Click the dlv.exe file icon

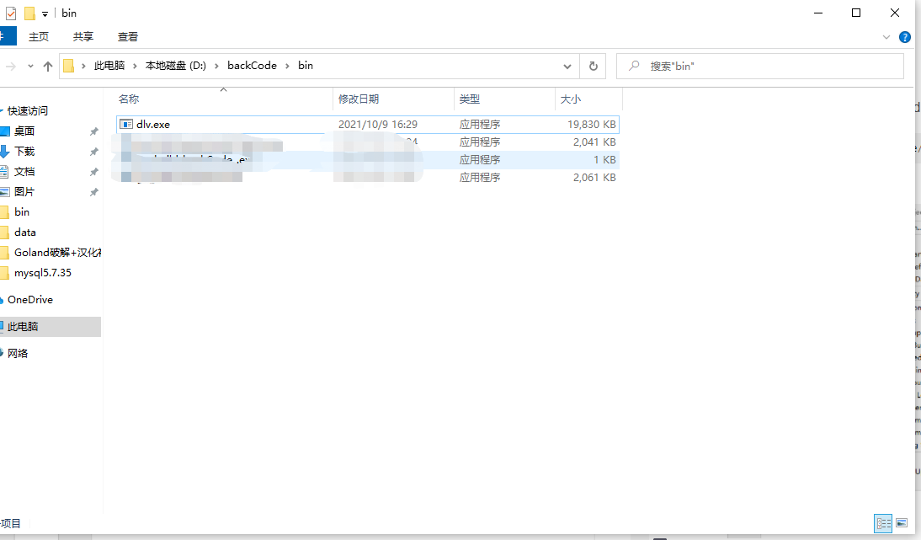click(126, 124)
